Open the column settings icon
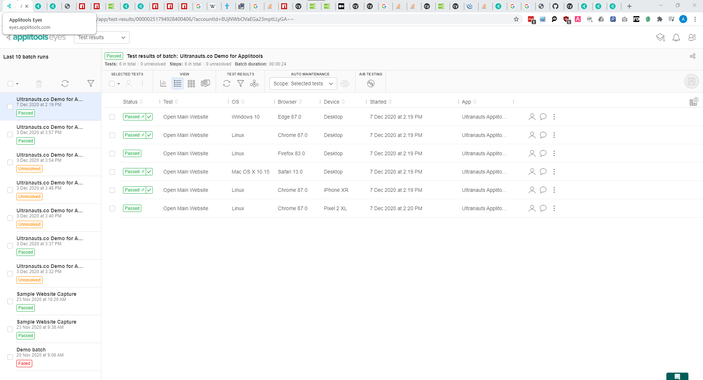This screenshot has width=703, height=380. point(693,102)
